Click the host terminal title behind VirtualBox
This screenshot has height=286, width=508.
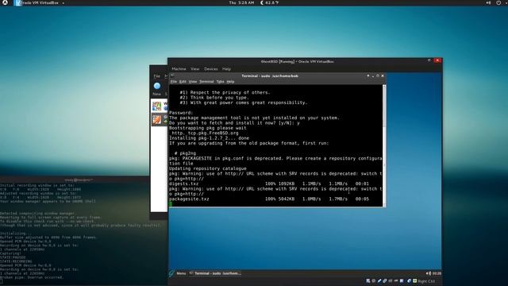click(79, 180)
